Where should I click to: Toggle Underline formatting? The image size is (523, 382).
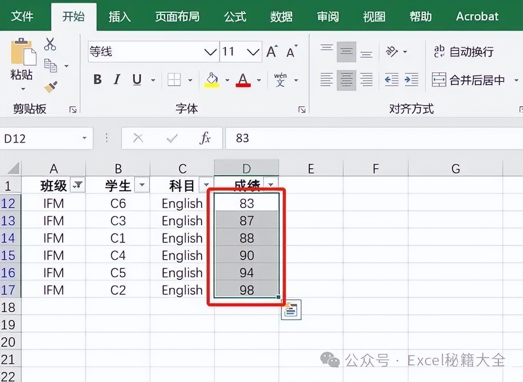pos(137,79)
